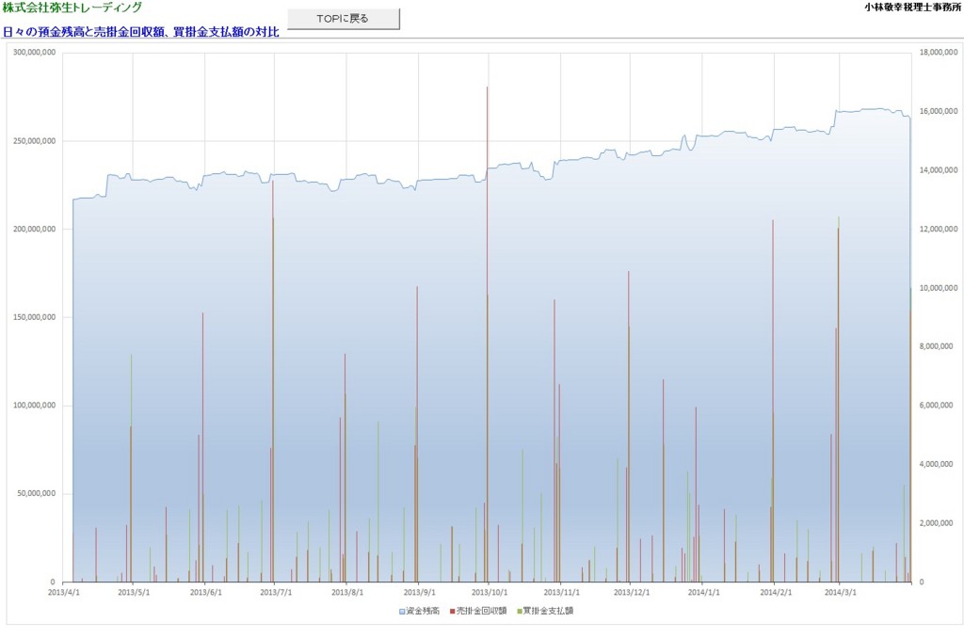Select the 売掛金回収額 legend label
The width and height of the screenshot is (964, 638).
tap(481, 611)
